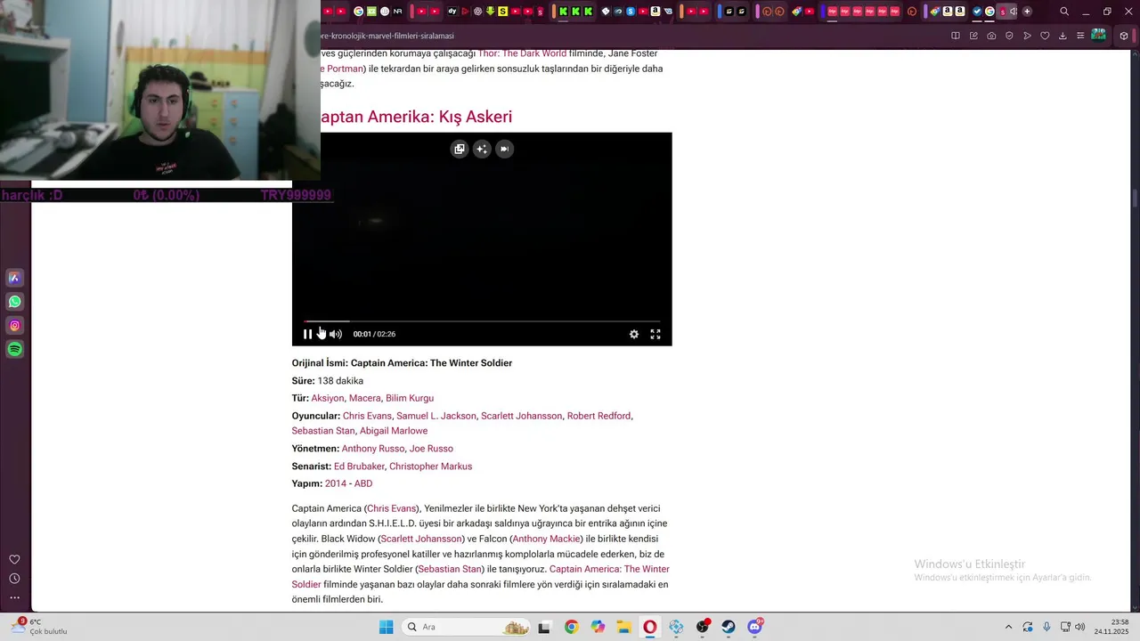1140x641 pixels.
Task: Click the split screen icon in address bar
Action: [956, 36]
